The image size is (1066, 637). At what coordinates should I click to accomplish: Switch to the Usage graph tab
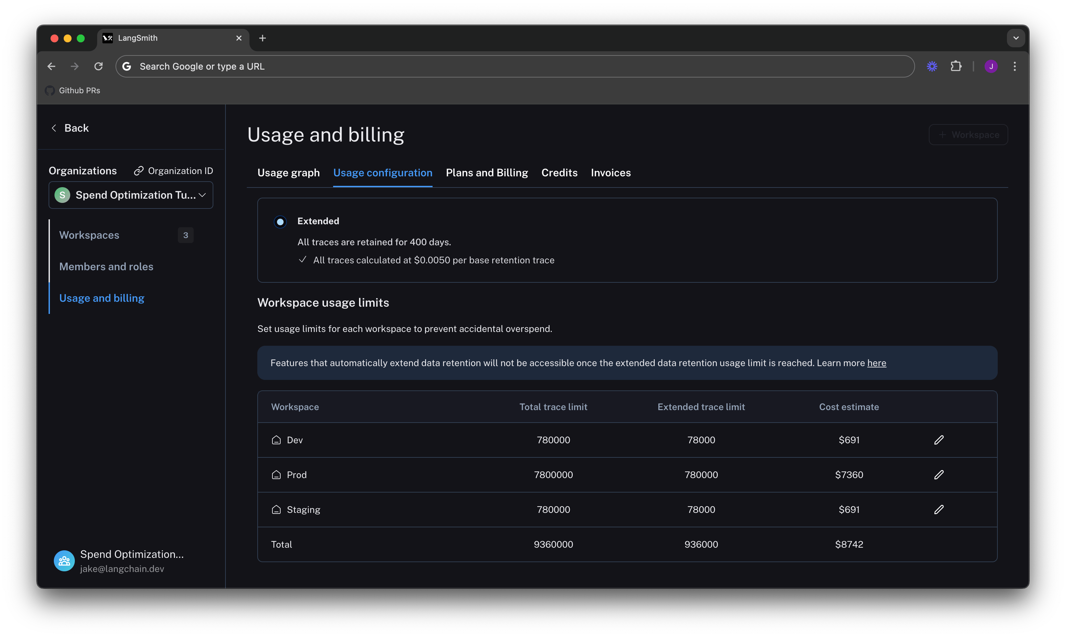click(x=288, y=173)
